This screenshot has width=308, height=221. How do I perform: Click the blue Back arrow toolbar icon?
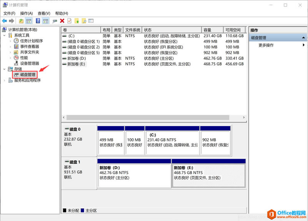[x=5, y=21]
